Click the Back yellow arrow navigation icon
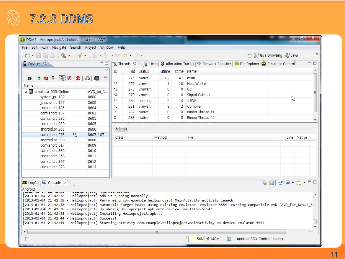 (x=125, y=56)
